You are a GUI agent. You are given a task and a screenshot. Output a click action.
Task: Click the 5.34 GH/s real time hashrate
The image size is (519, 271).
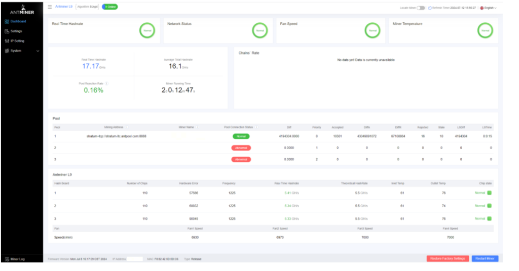point(291,206)
